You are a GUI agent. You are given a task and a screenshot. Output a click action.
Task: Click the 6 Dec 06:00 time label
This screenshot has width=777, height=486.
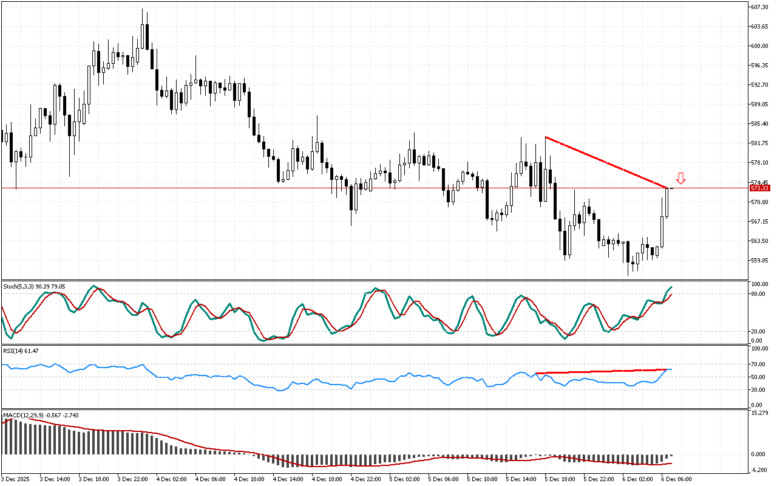(x=676, y=479)
